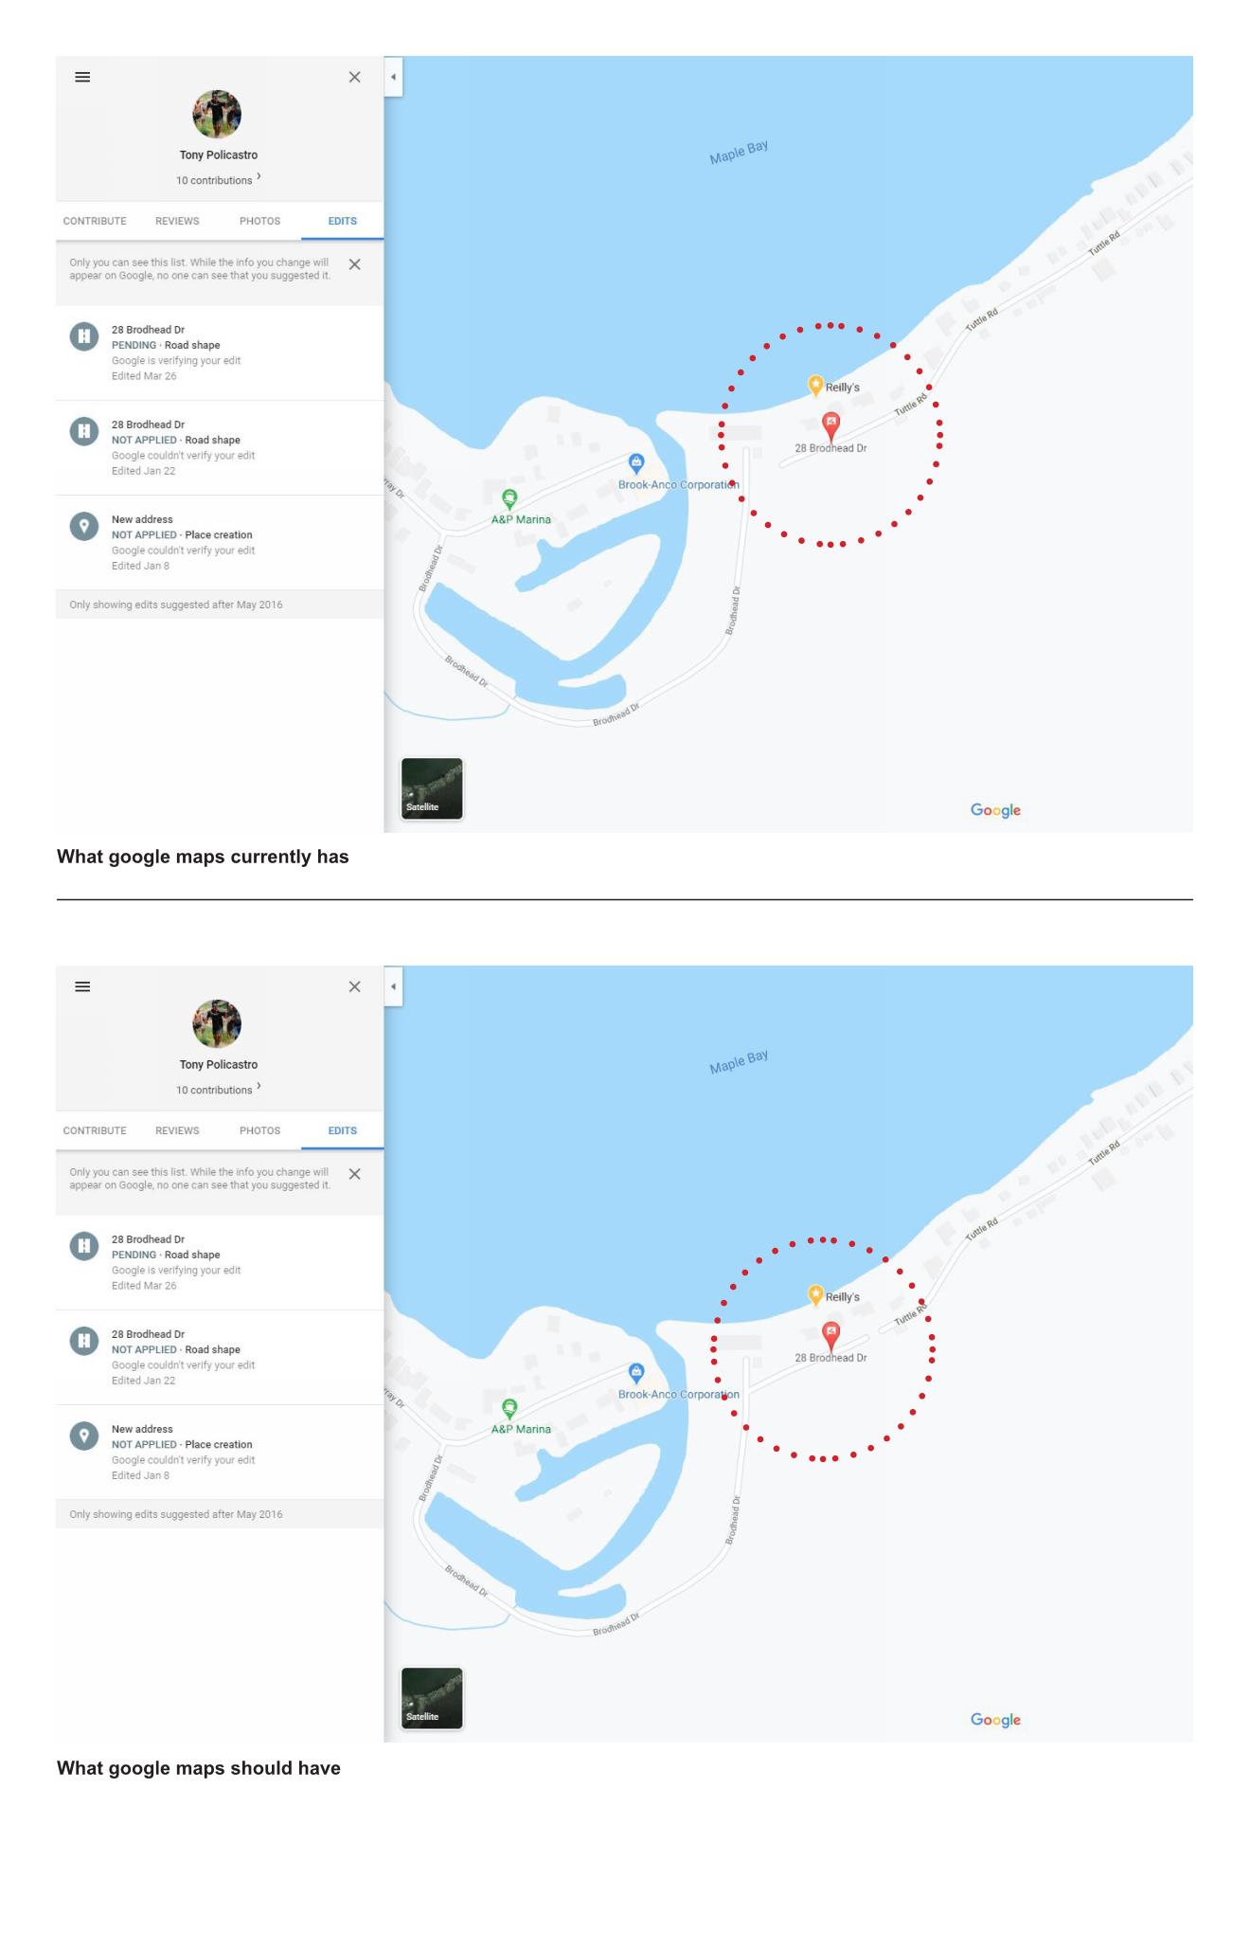Switch to Satellite view in lower map
The height and width of the screenshot is (1933, 1250).
[432, 1698]
